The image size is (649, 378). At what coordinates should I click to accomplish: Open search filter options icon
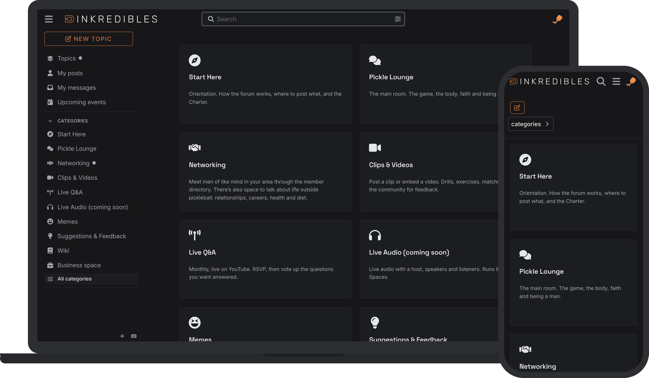(x=398, y=19)
